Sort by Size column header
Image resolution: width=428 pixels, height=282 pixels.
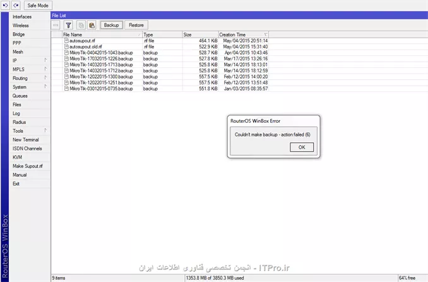point(201,35)
